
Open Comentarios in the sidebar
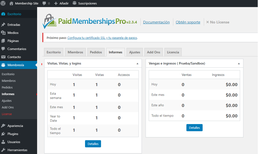(17, 49)
